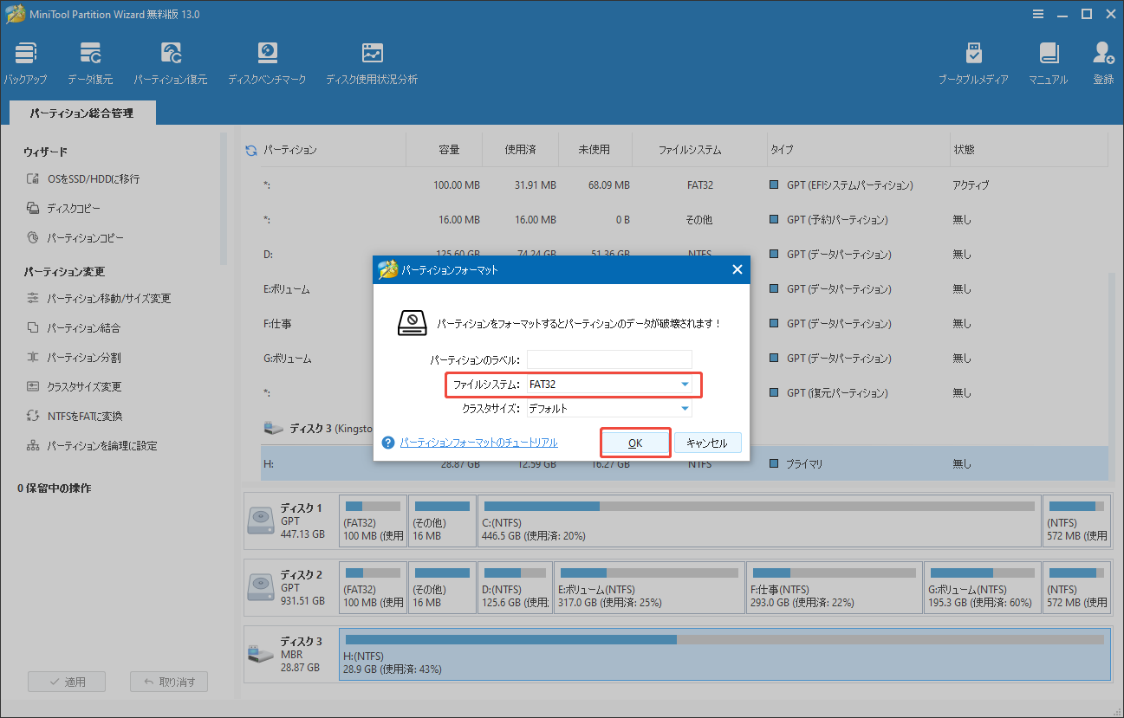Open the hamburger menu at top right
The width and height of the screenshot is (1124, 718).
point(1038,14)
